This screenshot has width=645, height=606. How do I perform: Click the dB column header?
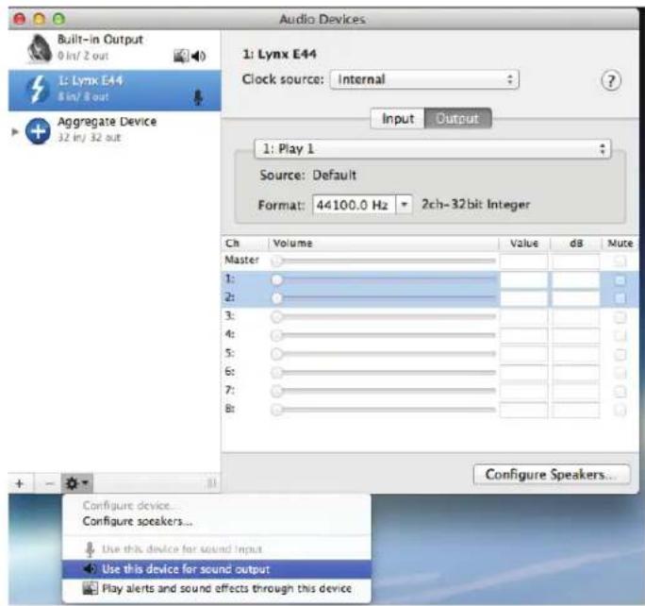[x=575, y=244]
